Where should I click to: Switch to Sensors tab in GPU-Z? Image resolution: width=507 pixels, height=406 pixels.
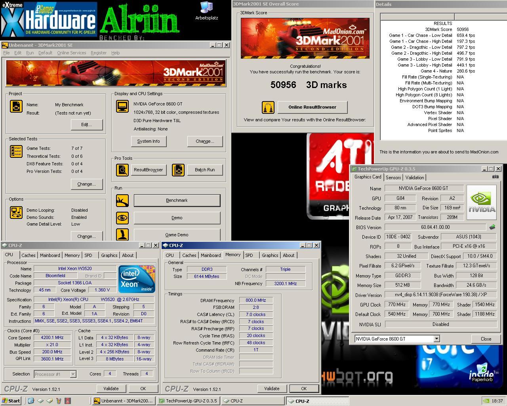(x=393, y=178)
